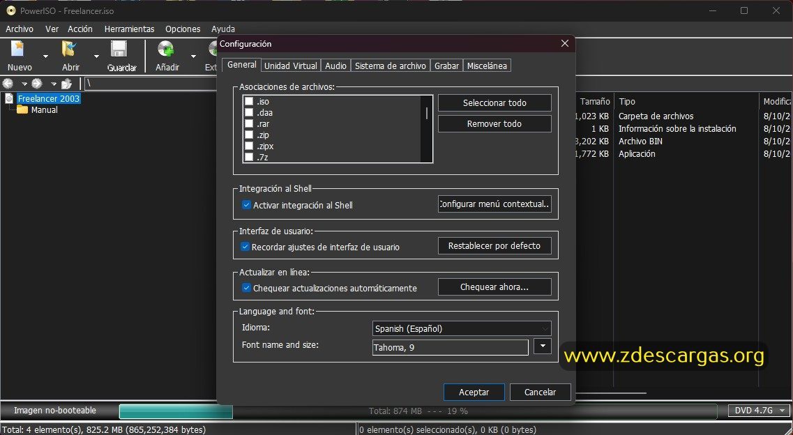Click the Chequear ahora button
This screenshot has height=435, width=793.
494,287
